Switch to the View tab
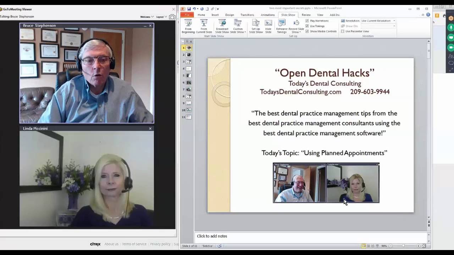The image size is (454, 255). click(x=320, y=15)
